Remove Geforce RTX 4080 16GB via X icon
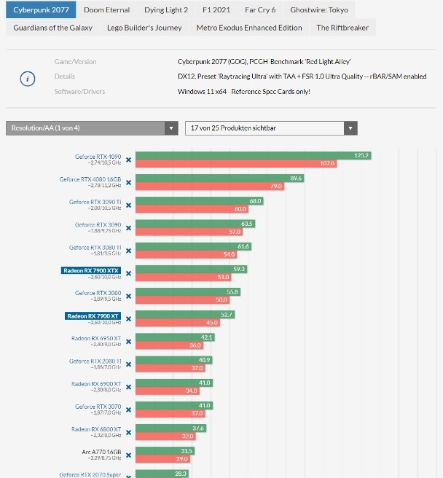The image size is (443, 478). tap(129, 182)
